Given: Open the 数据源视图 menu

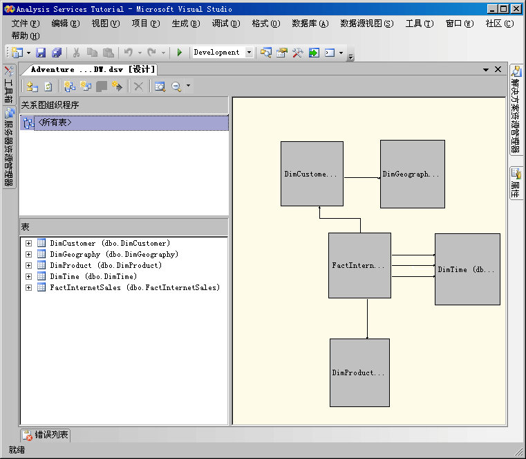Looking at the screenshot, I should (366, 24).
